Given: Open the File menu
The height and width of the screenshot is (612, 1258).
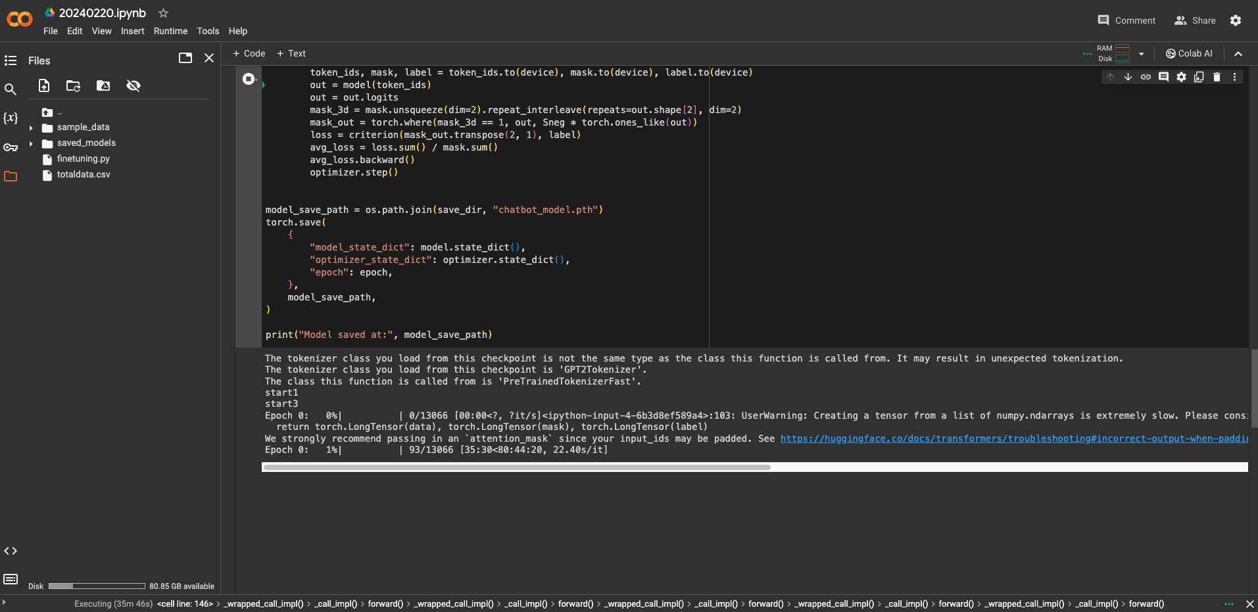Looking at the screenshot, I should click(x=51, y=31).
